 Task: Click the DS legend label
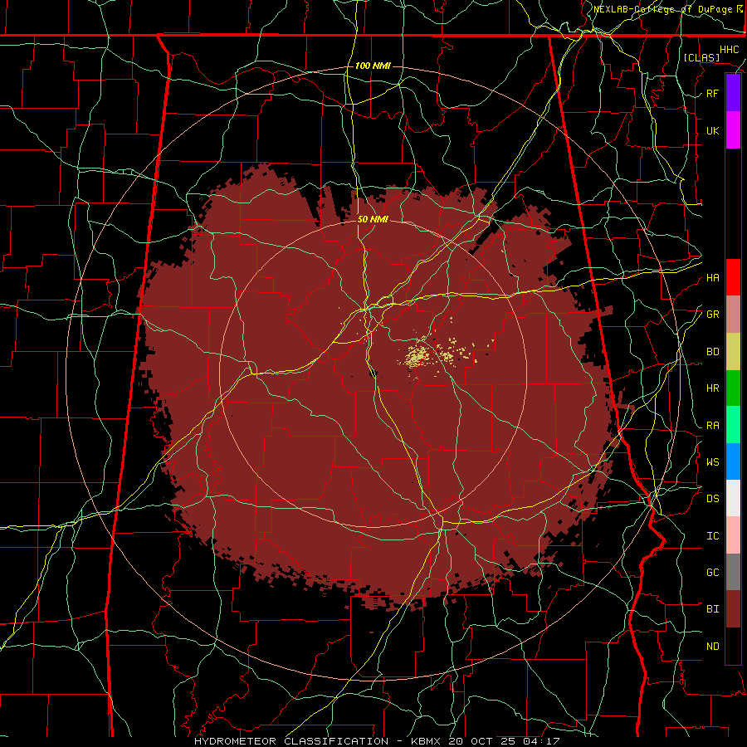click(x=712, y=499)
